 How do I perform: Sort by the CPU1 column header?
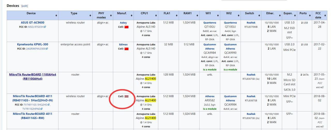[x=144, y=13]
